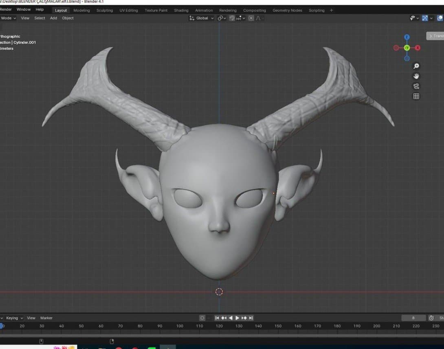Image resolution: width=444 pixels, height=349 pixels.
Task: Expand the Transform sidebar panel
Action: [x=435, y=36]
